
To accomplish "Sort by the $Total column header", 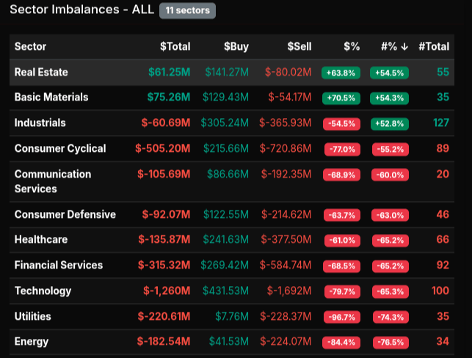I will pyautogui.click(x=175, y=46).
